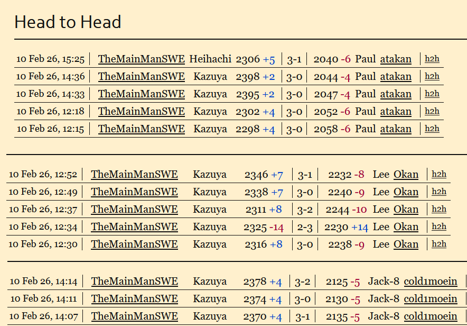Select the Head to Head heading
This screenshot has width=467, height=326.
click(x=68, y=22)
